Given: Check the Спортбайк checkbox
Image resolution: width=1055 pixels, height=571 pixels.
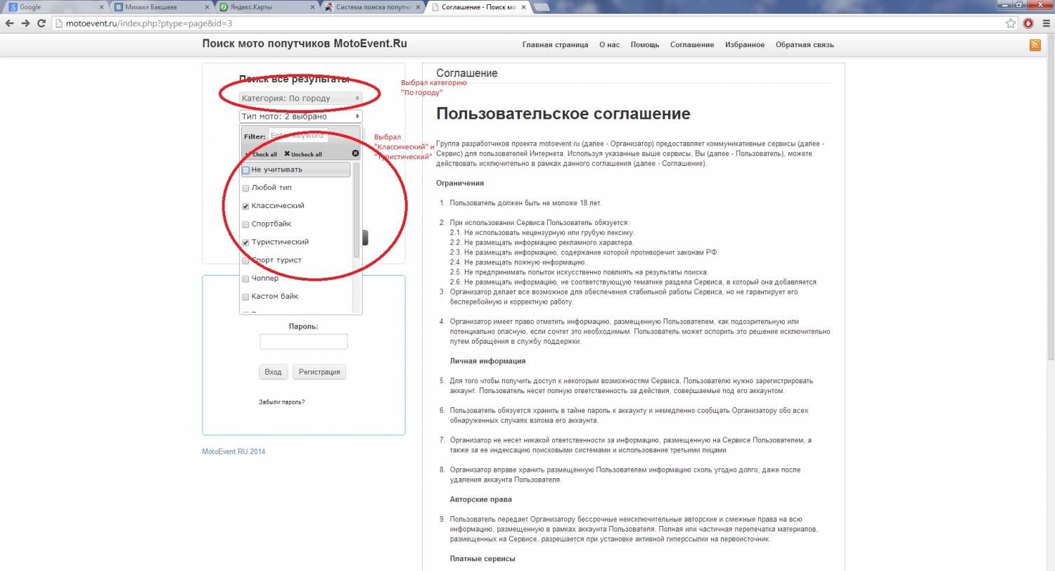Looking at the screenshot, I should tap(245, 224).
